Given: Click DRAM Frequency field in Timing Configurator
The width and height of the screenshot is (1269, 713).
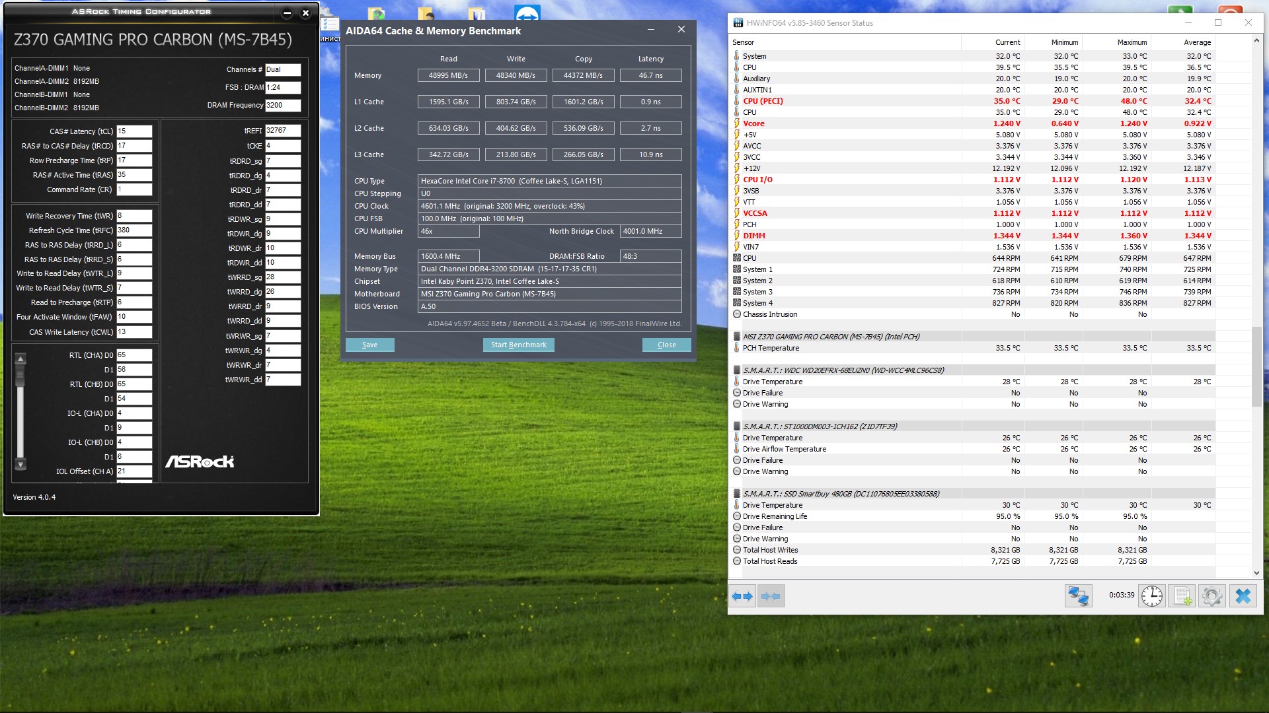Looking at the screenshot, I should [x=283, y=105].
